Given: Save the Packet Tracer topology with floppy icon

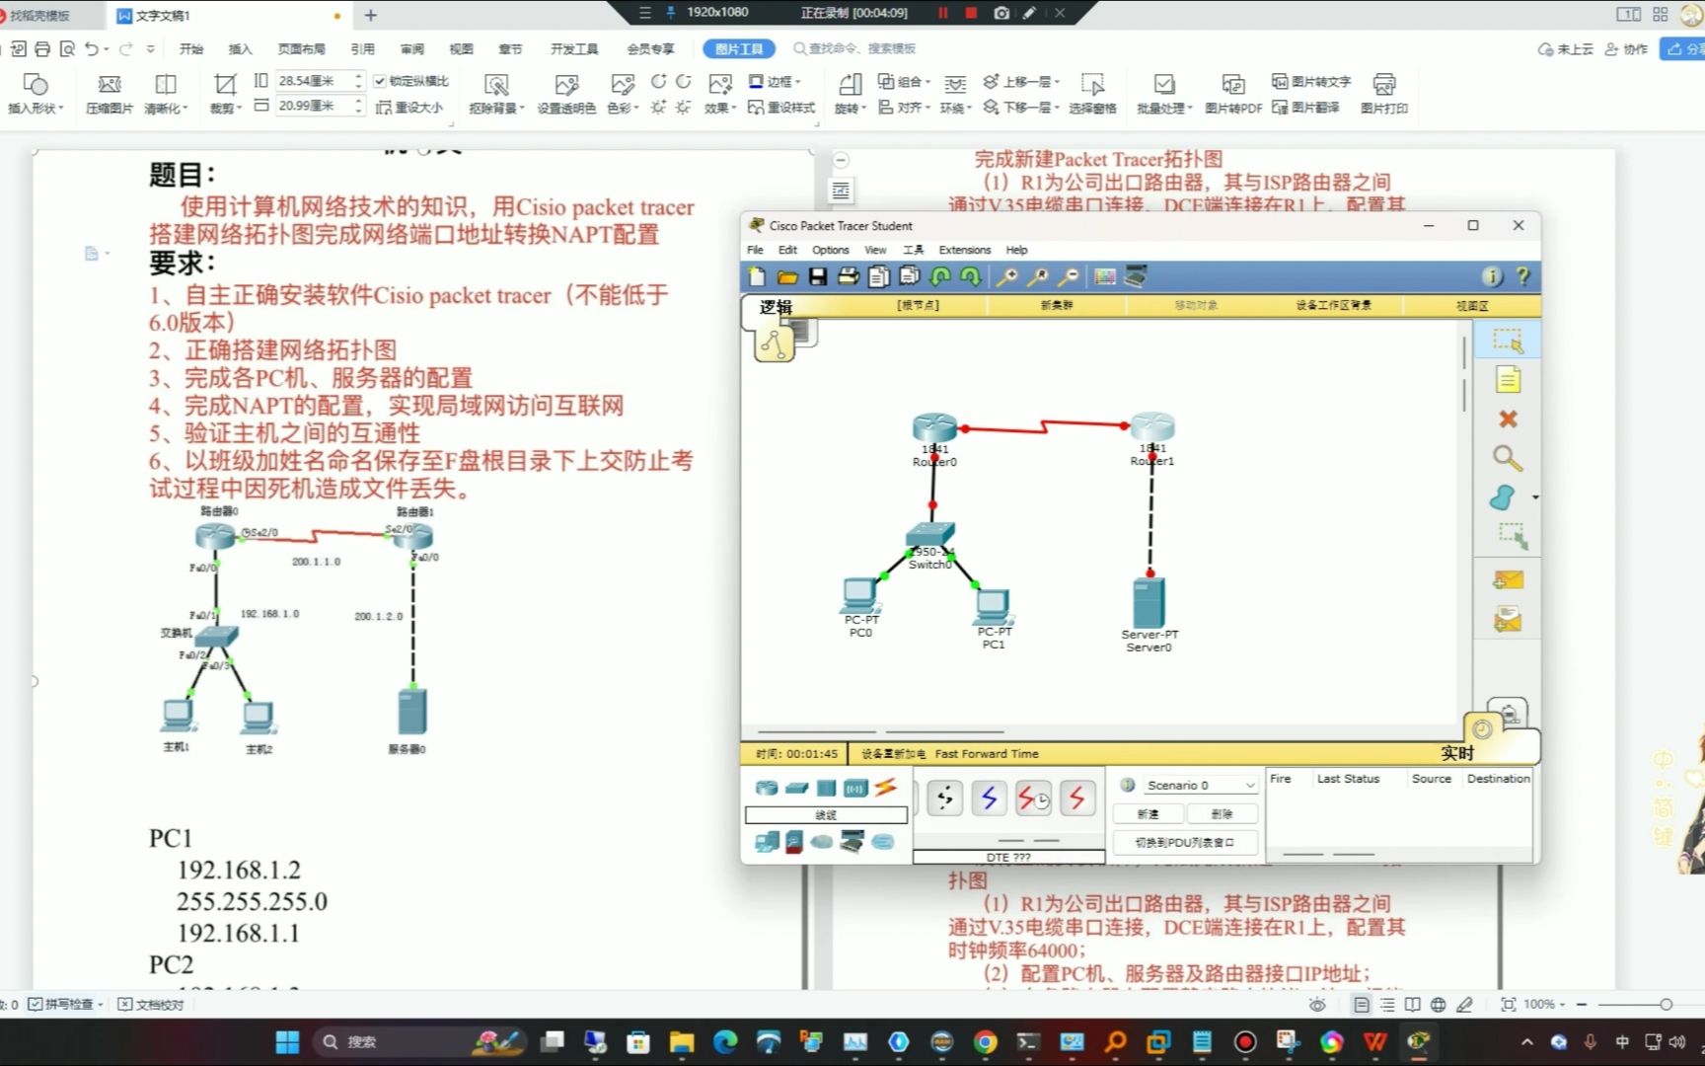Looking at the screenshot, I should (818, 276).
